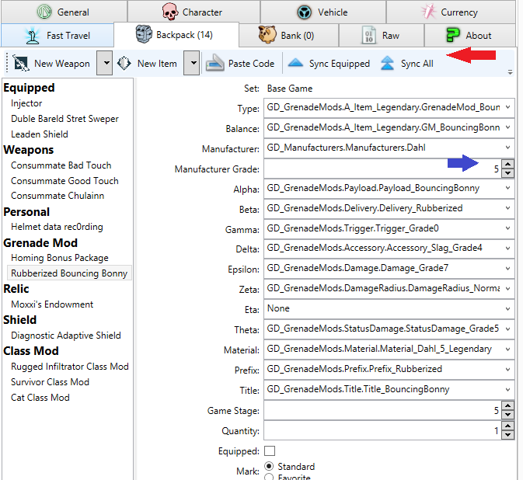523x480 pixels.
Task: Expand the Alpha payload dropdown
Action: click(x=507, y=188)
